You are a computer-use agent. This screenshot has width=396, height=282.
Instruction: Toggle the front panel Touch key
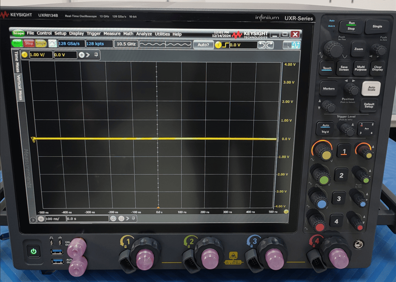pos(327,68)
